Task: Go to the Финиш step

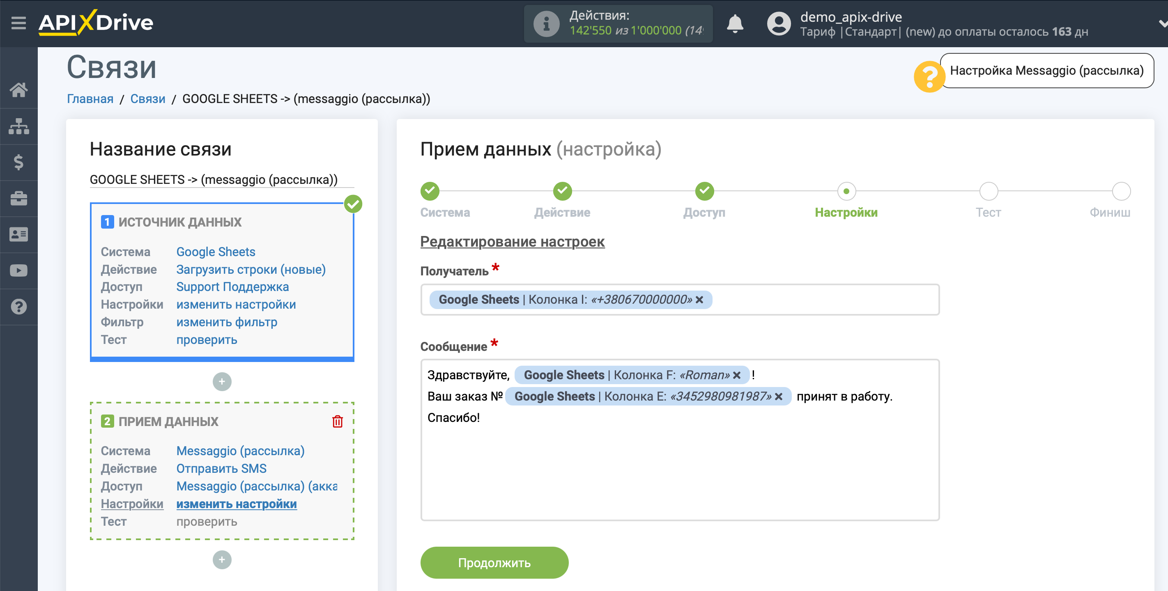Action: pyautogui.click(x=1121, y=191)
